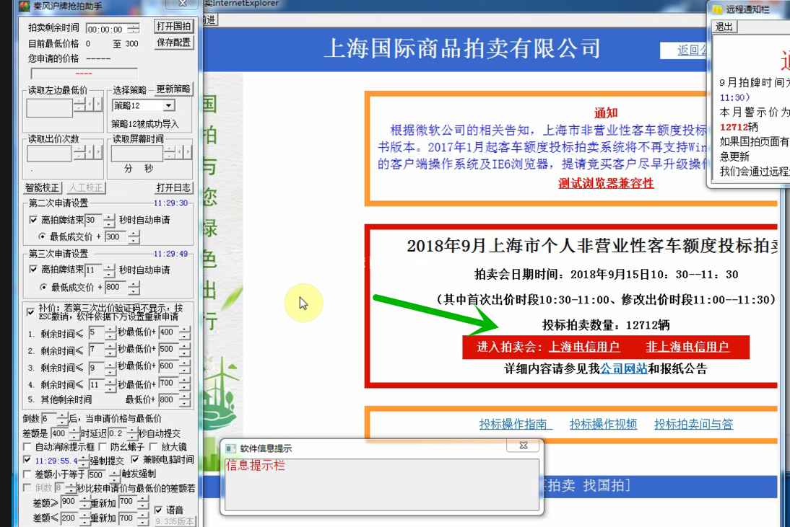Open the 公司网站 link

point(624,368)
